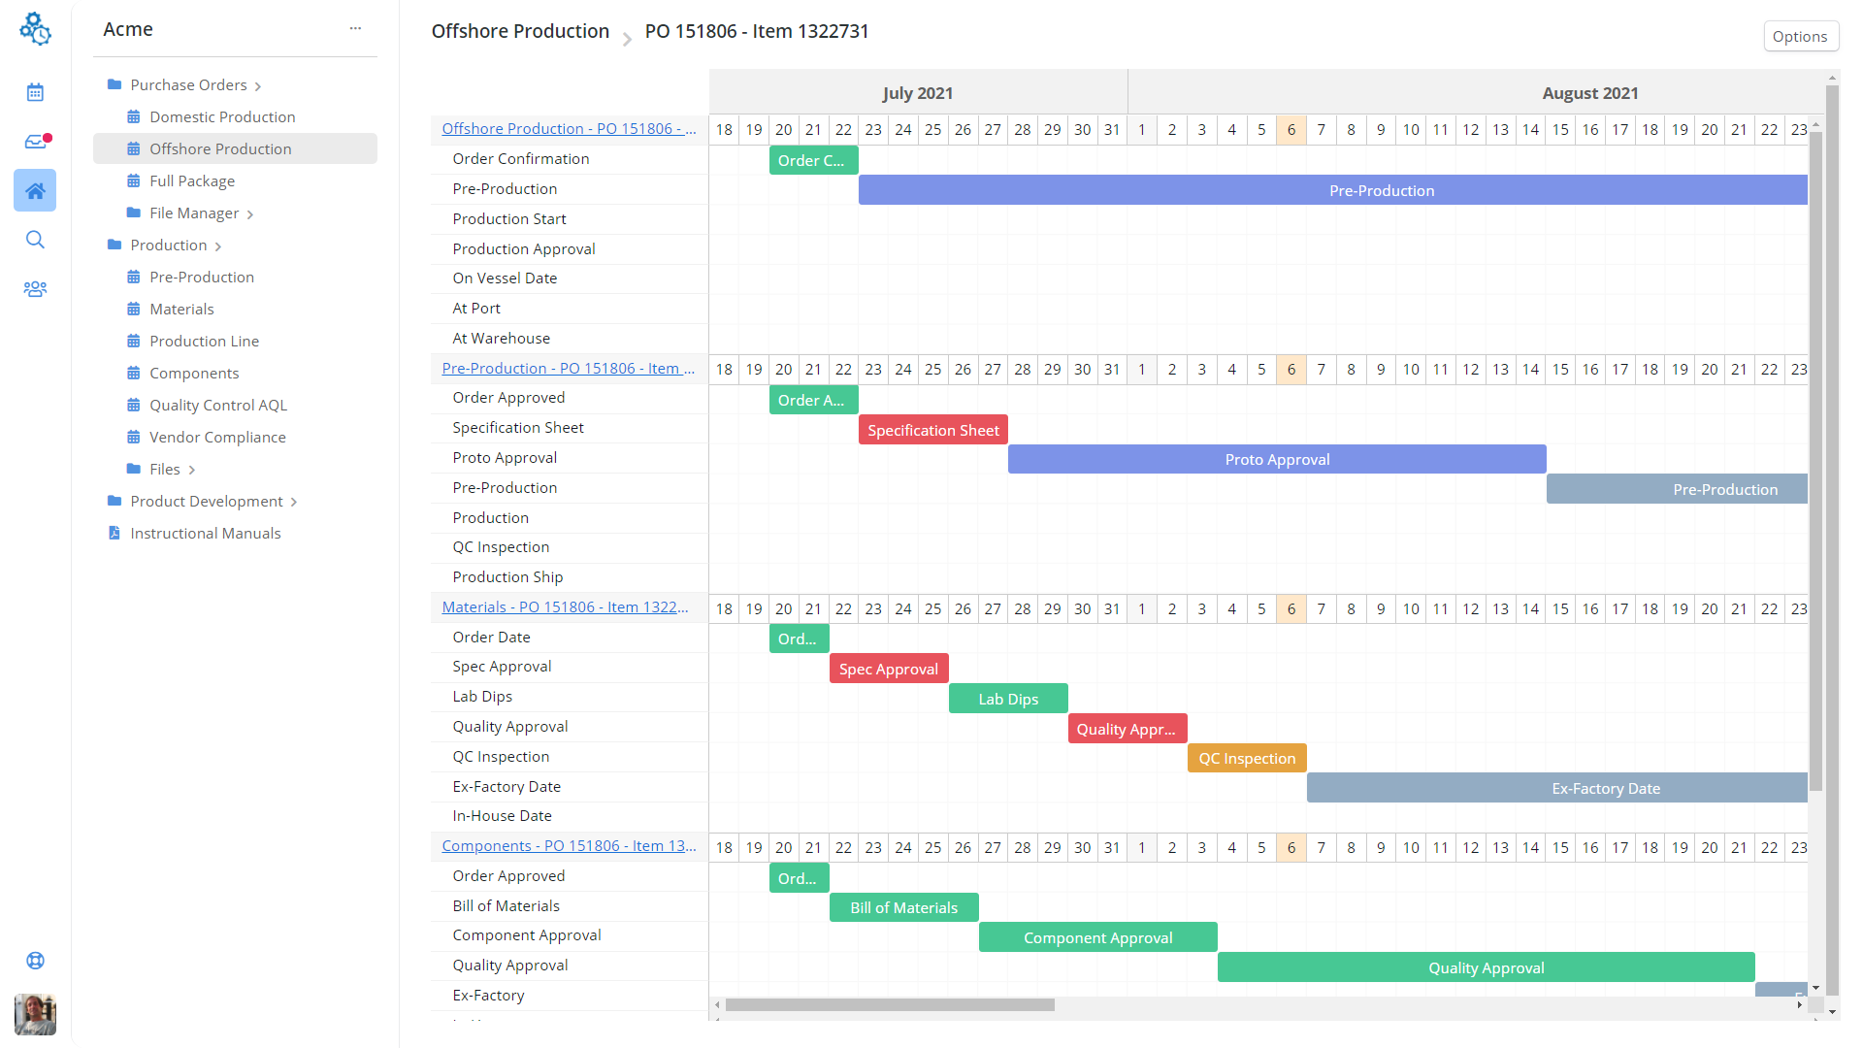Image resolution: width=1863 pixels, height=1048 pixels.
Task: Open the Materials - PO 151806 link
Action: [x=565, y=606]
